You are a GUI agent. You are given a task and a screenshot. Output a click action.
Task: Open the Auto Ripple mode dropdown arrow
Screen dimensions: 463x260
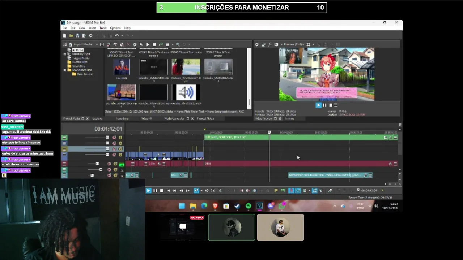(x=309, y=190)
